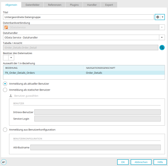
Task: Click the Intrexx-Benutzer input field
Action: click(x=97, y=112)
